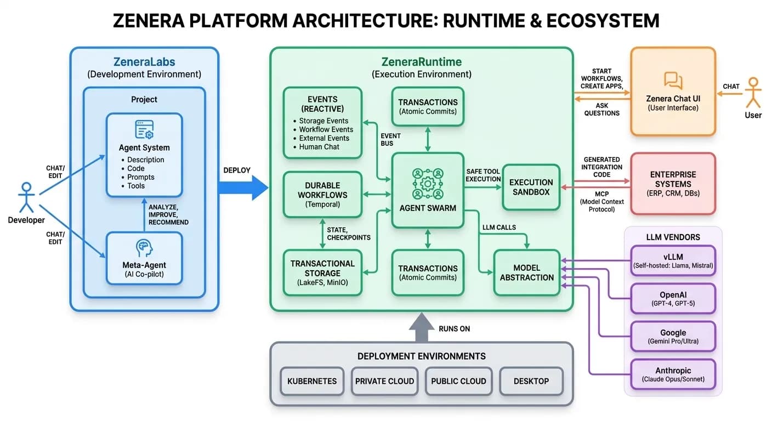Click the Transactions box beside Transactional Storage
Viewport: 772px width, 421px height.
point(428,272)
